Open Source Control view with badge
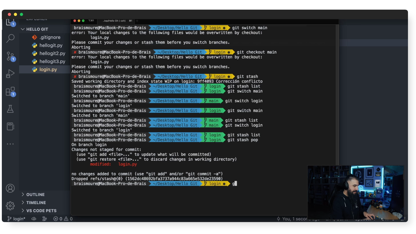 pos(10,56)
